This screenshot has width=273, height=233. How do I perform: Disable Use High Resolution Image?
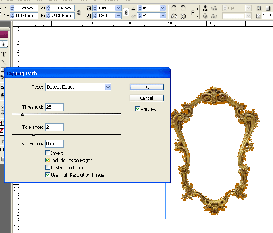[48, 175]
